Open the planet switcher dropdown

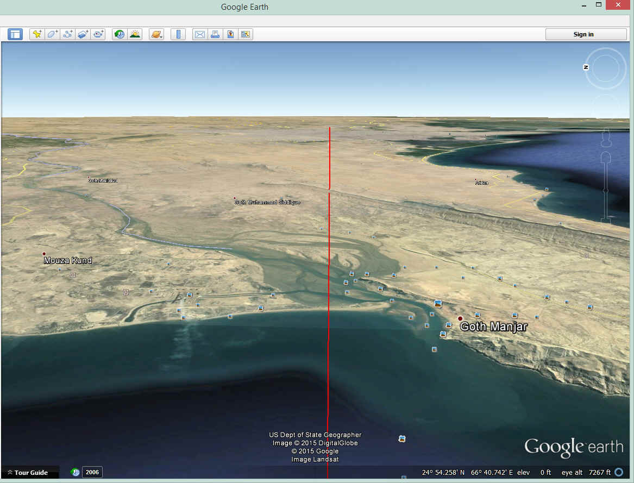coord(156,34)
